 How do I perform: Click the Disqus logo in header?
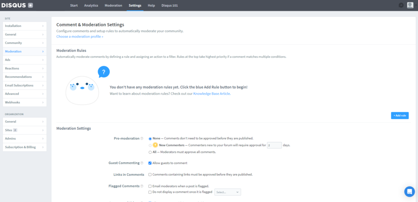[x=17, y=5]
